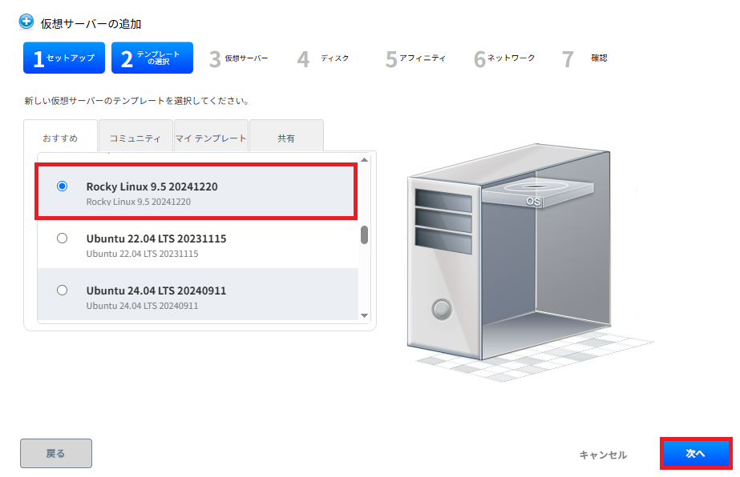
Task: Jump to step 6 ネットワーク
Action: pos(504,58)
